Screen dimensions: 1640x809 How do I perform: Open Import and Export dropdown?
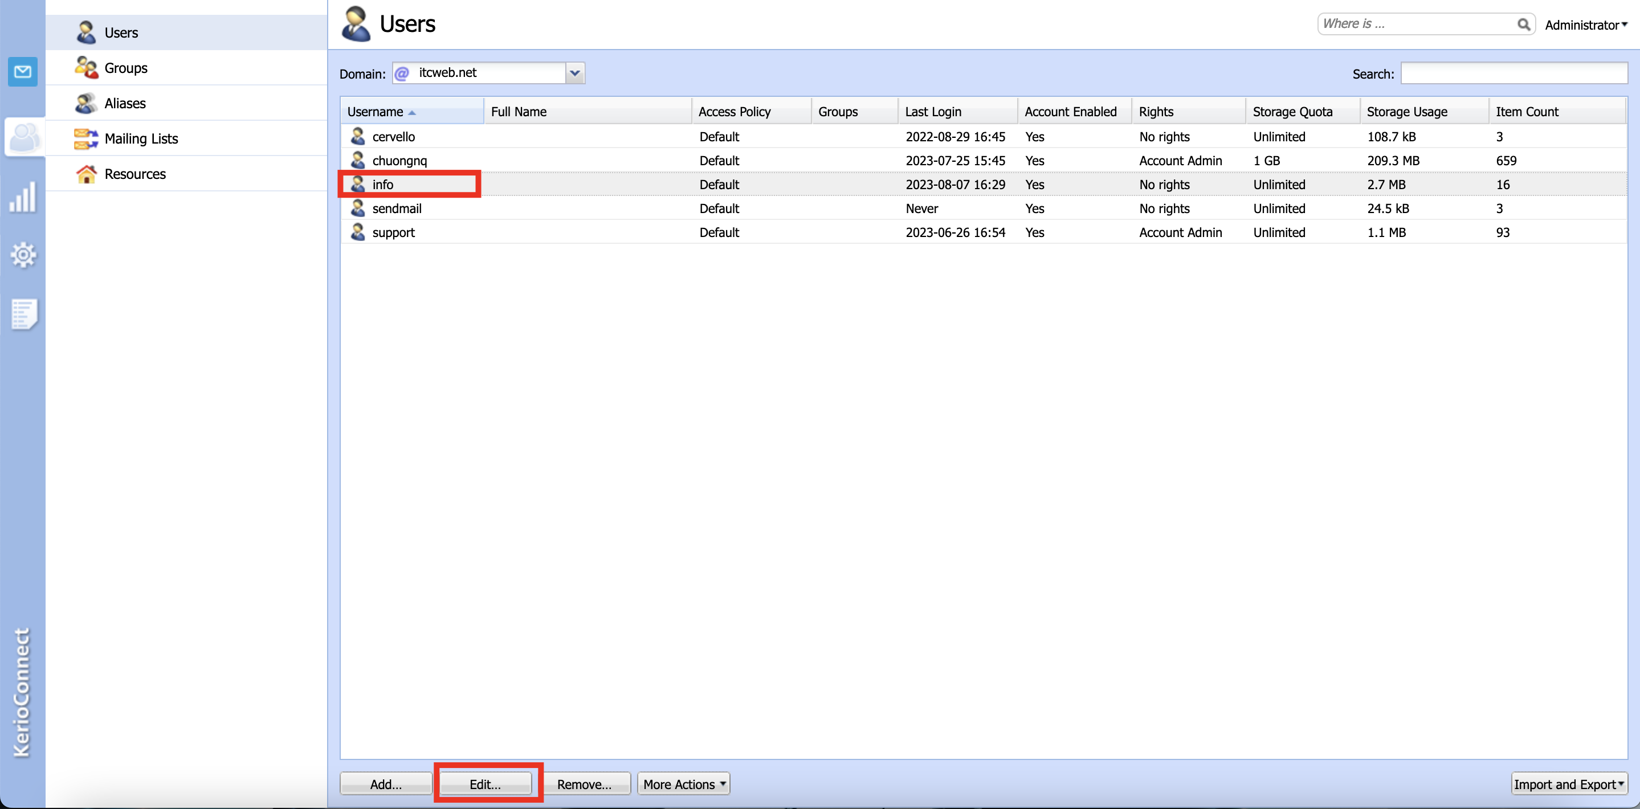[1569, 783]
